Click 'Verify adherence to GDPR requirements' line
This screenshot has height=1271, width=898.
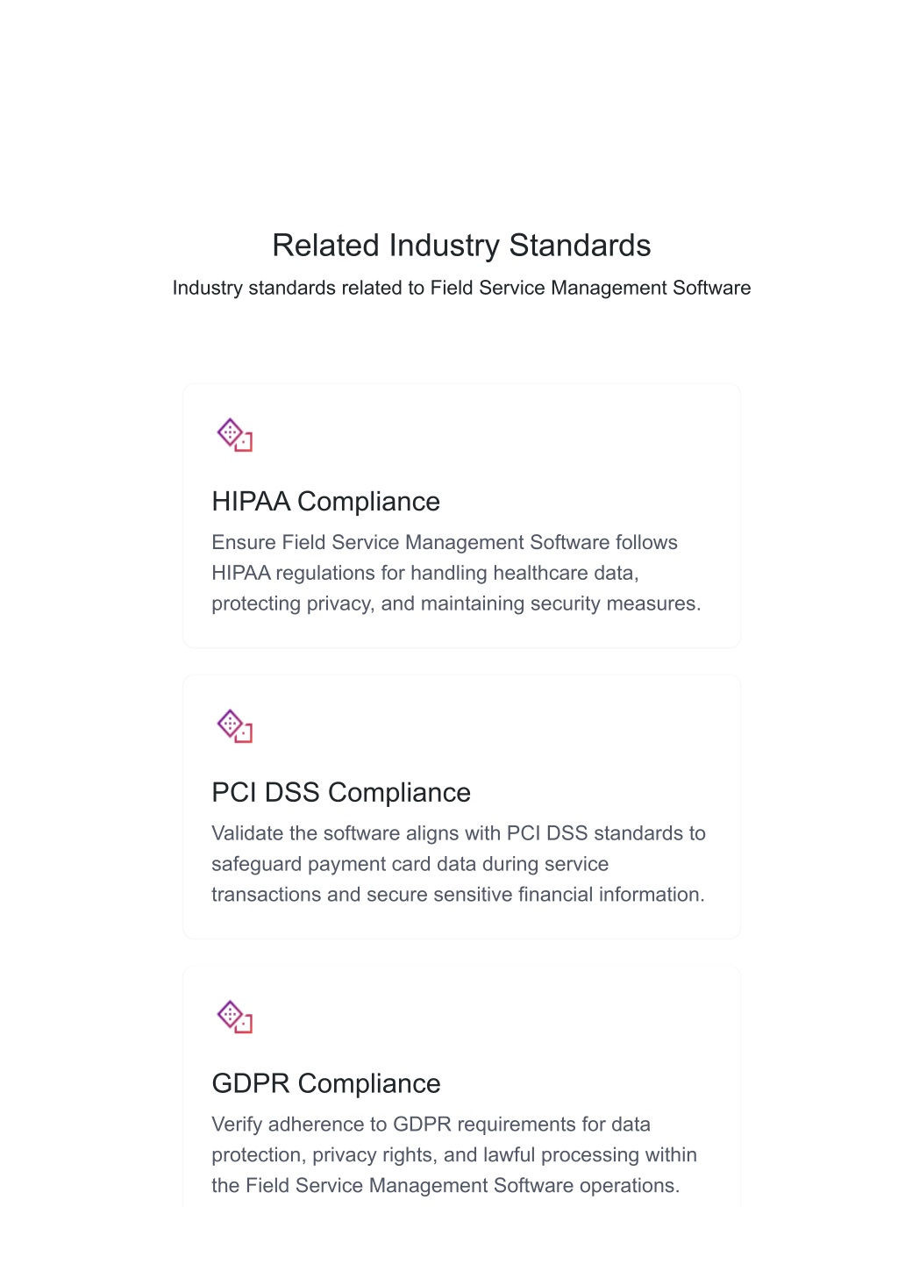pos(431,1125)
